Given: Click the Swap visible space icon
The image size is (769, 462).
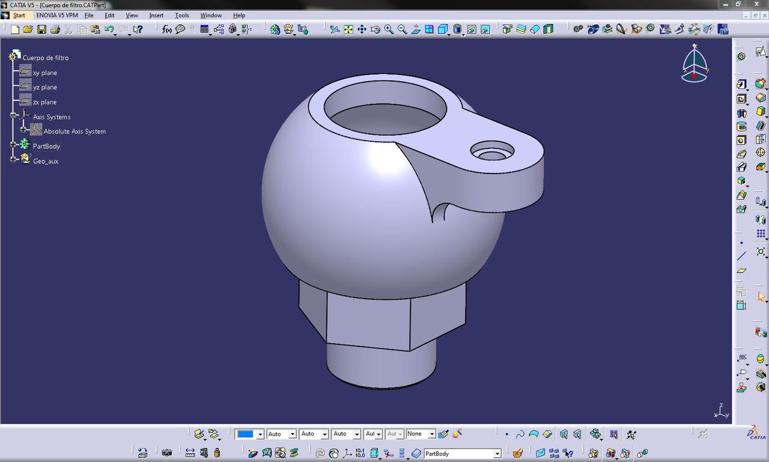Looking at the screenshot, I should click(485, 29).
